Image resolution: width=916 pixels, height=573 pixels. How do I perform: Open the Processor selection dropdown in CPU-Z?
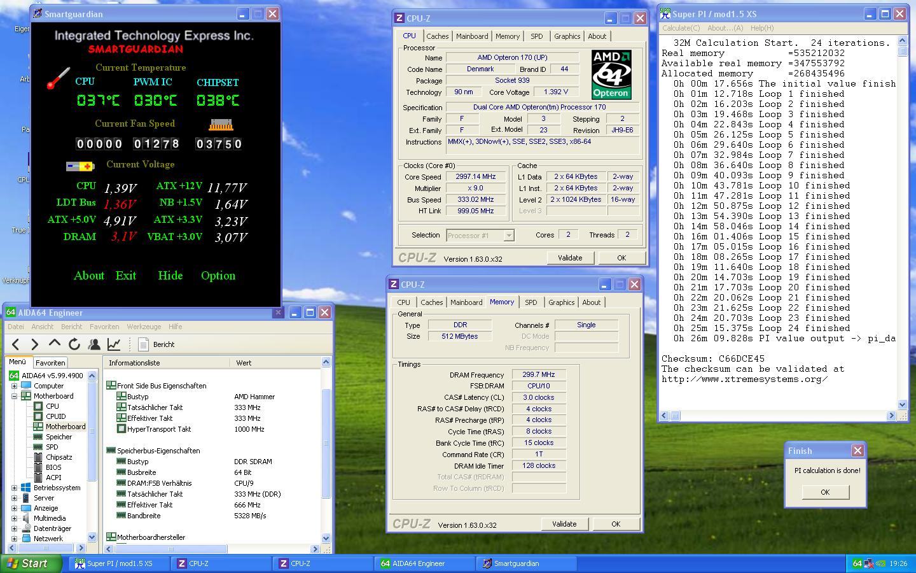(x=508, y=236)
